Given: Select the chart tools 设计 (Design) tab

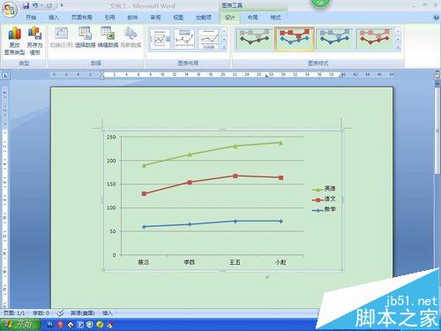Looking at the screenshot, I should 229,18.
